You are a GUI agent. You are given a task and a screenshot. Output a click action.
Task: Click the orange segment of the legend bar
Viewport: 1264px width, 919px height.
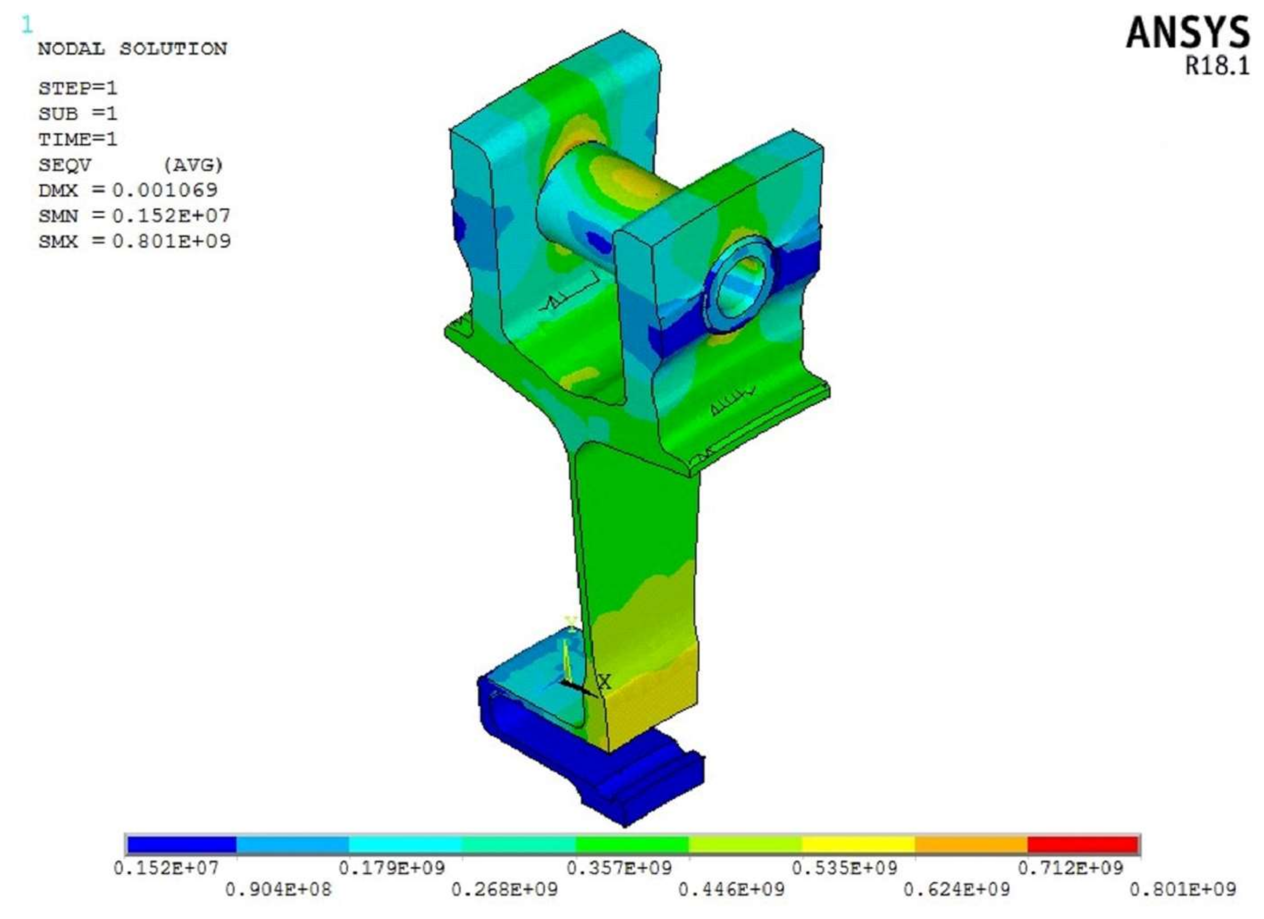pyautogui.click(x=971, y=845)
